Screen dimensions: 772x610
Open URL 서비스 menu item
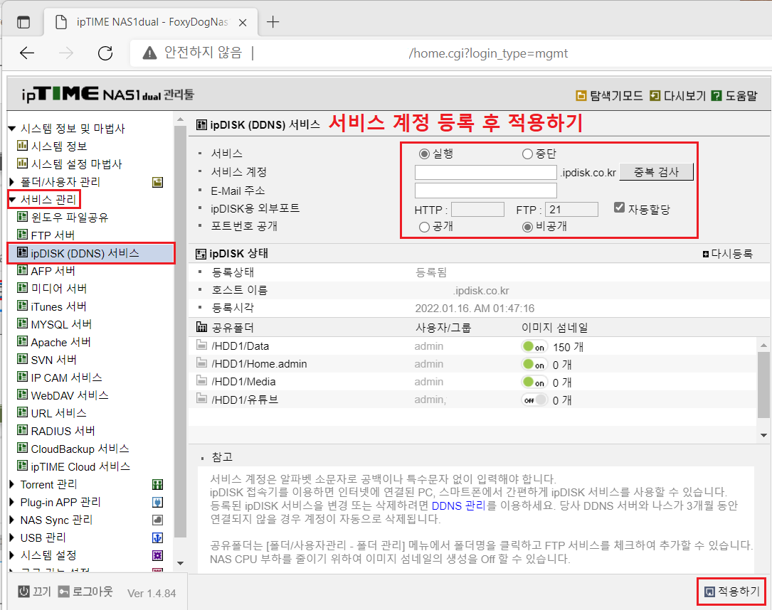tap(58, 413)
